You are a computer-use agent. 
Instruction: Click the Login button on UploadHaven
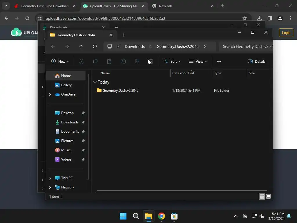point(286,33)
